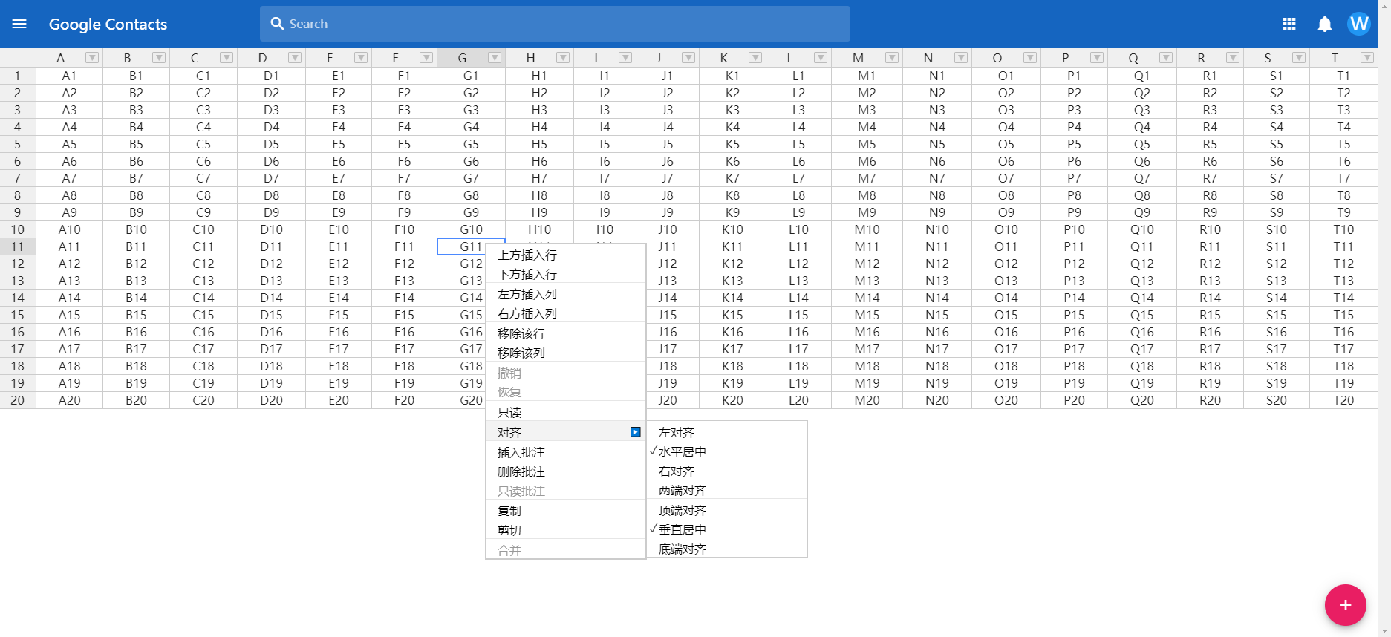Open Google Contacts home title
The image size is (1391, 637).
108,24
